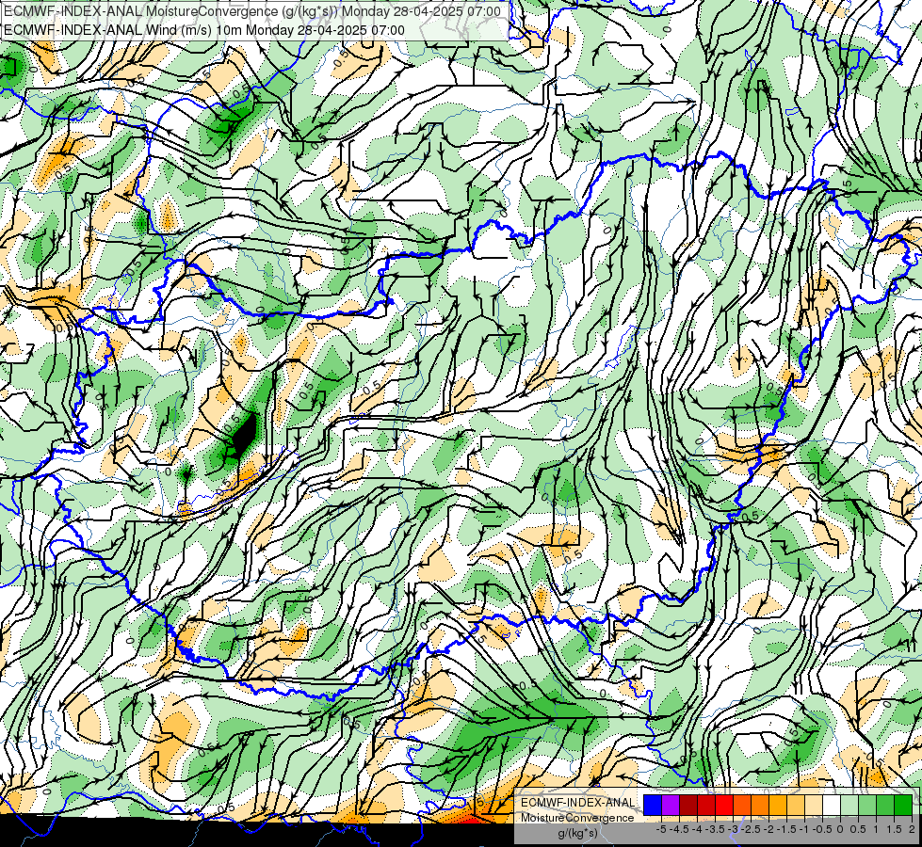Choose legend swatch between -1 and -0.5

click(x=814, y=806)
